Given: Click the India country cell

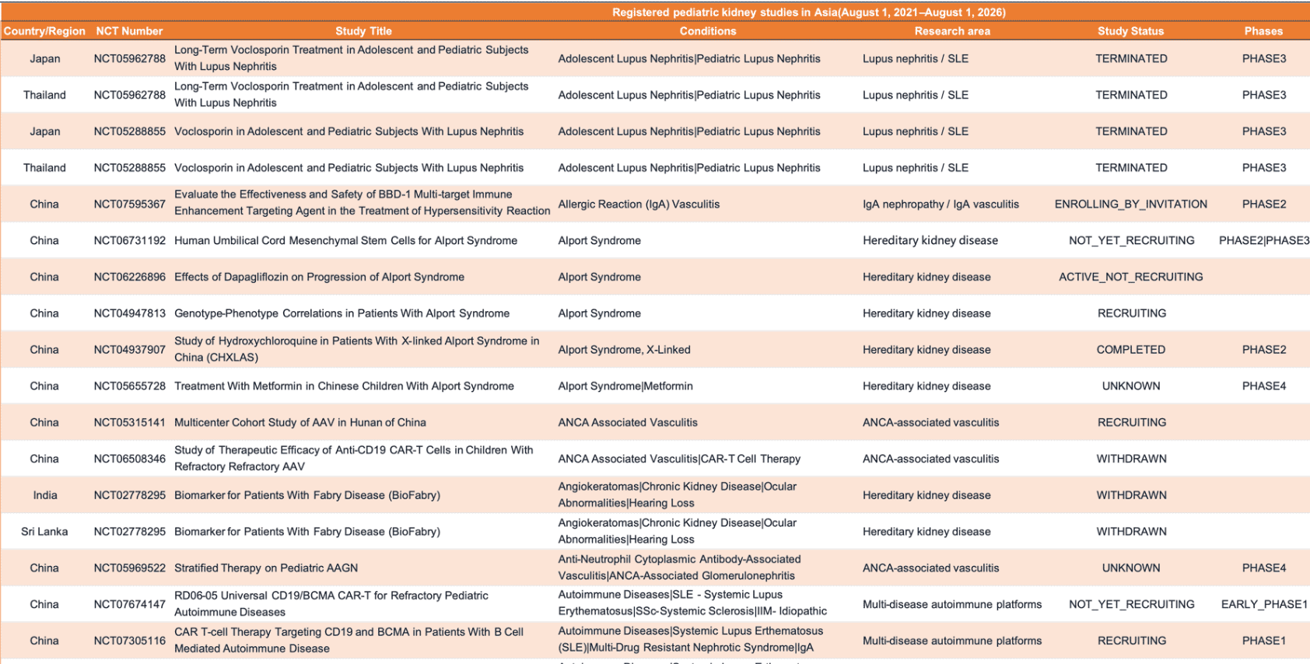Looking at the screenshot, I should click(x=45, y=495).
